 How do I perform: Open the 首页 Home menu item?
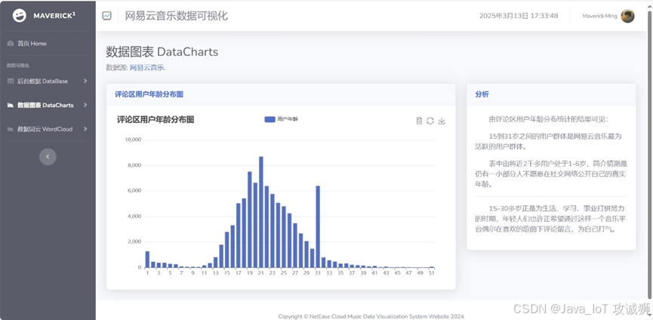point(32,43)
